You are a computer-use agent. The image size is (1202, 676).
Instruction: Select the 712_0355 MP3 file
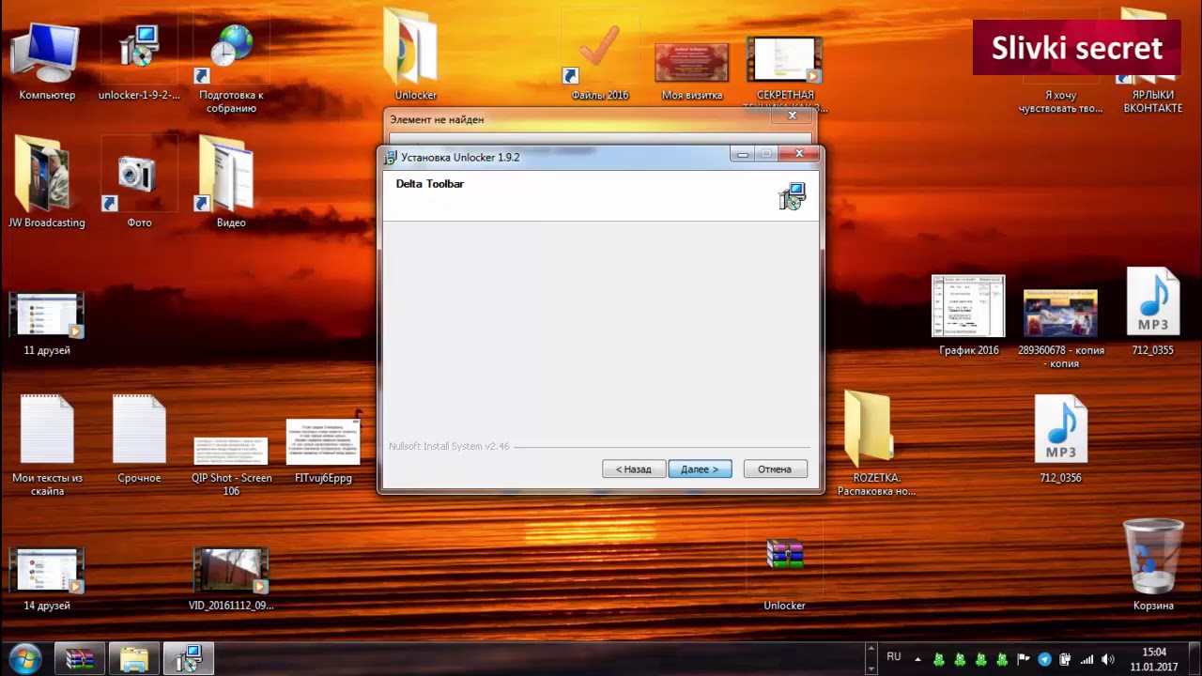pyautogui.click(x=1152, y=313)
